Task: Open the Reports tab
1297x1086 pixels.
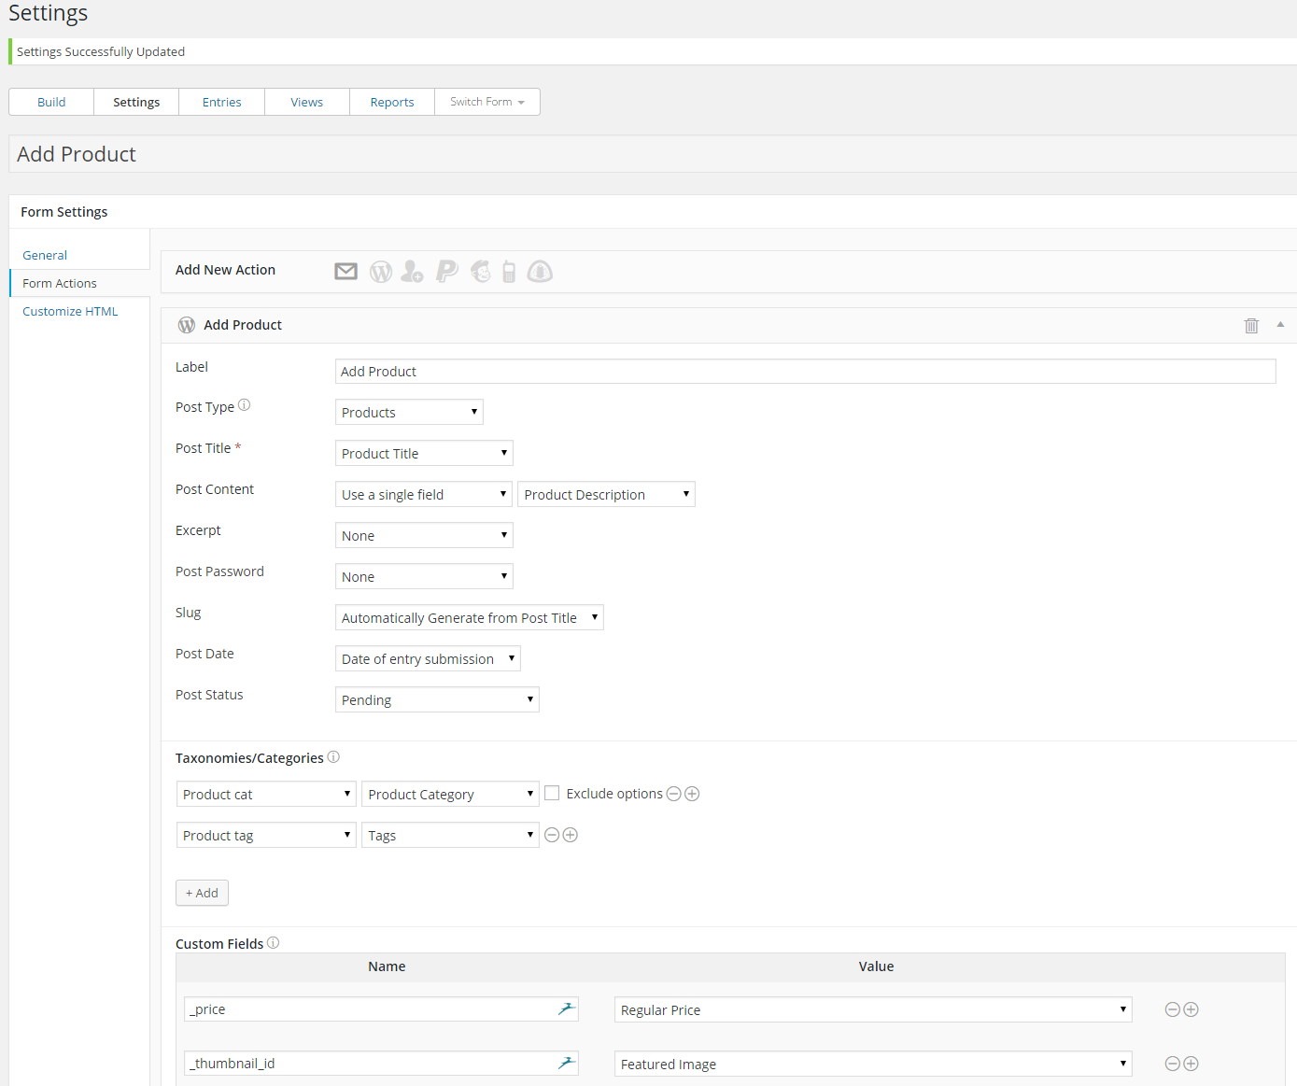Action: point(391,102)
